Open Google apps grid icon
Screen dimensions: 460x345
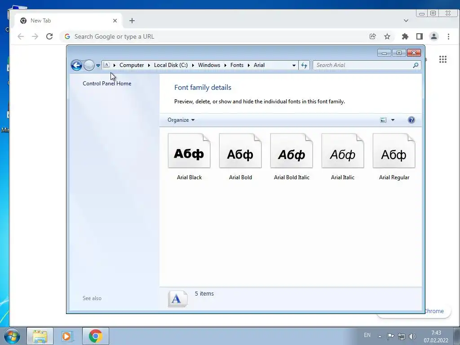(442, 59)
